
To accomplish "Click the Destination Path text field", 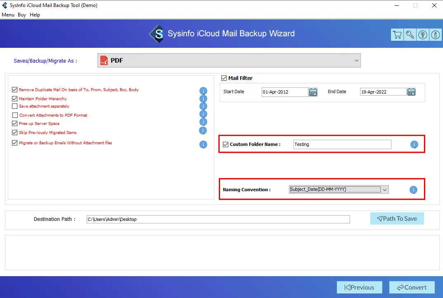I will (218, 219).
